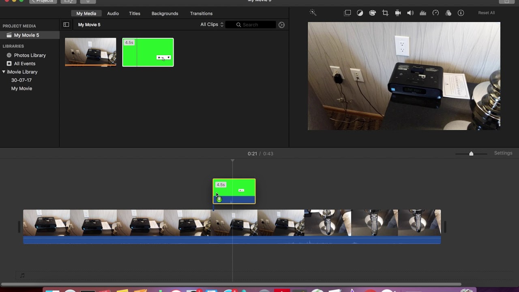519x292 pixels.
Task: Open the volume speaker tool
Action: [410, 13]
